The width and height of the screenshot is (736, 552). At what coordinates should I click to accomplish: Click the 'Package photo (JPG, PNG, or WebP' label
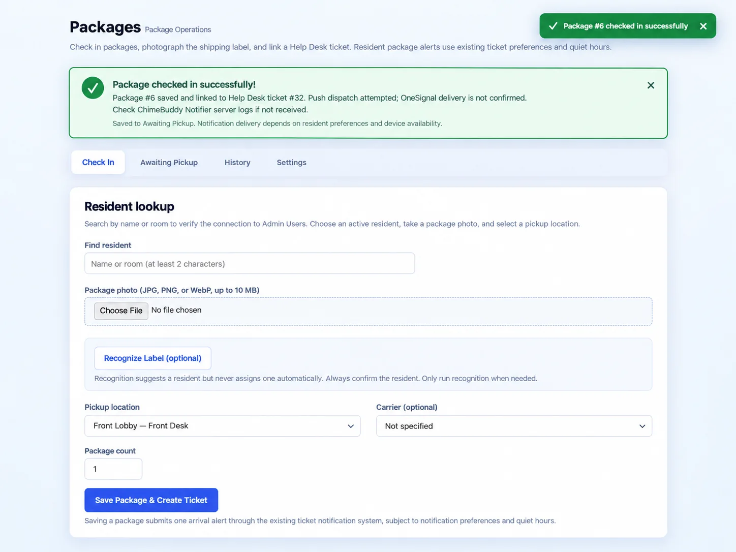pyautogui.click(x=172, y=290)
